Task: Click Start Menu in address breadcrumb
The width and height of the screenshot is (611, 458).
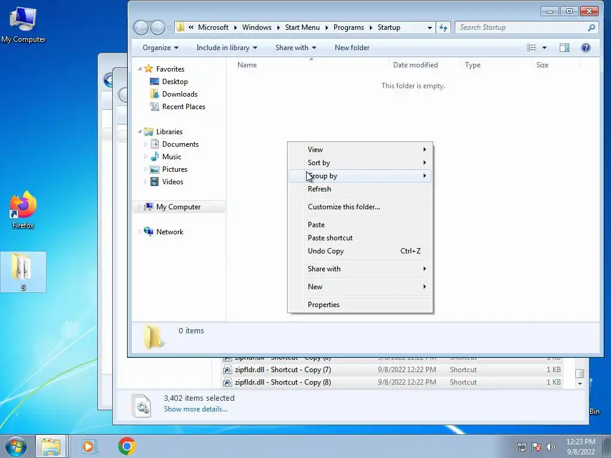Action: (x=302, y=27)
